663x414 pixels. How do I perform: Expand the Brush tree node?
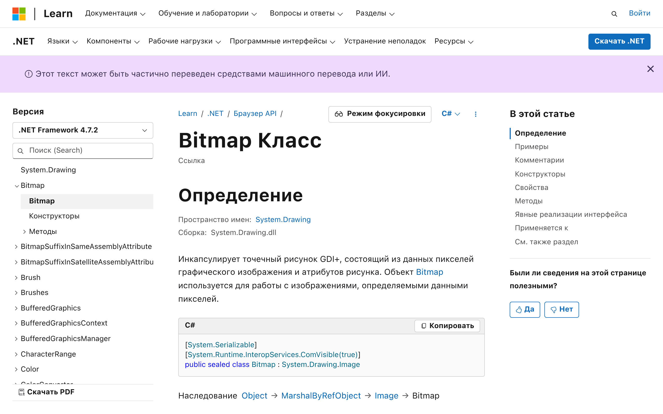(x=16, y=278)
